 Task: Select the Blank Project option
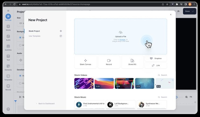45,31
